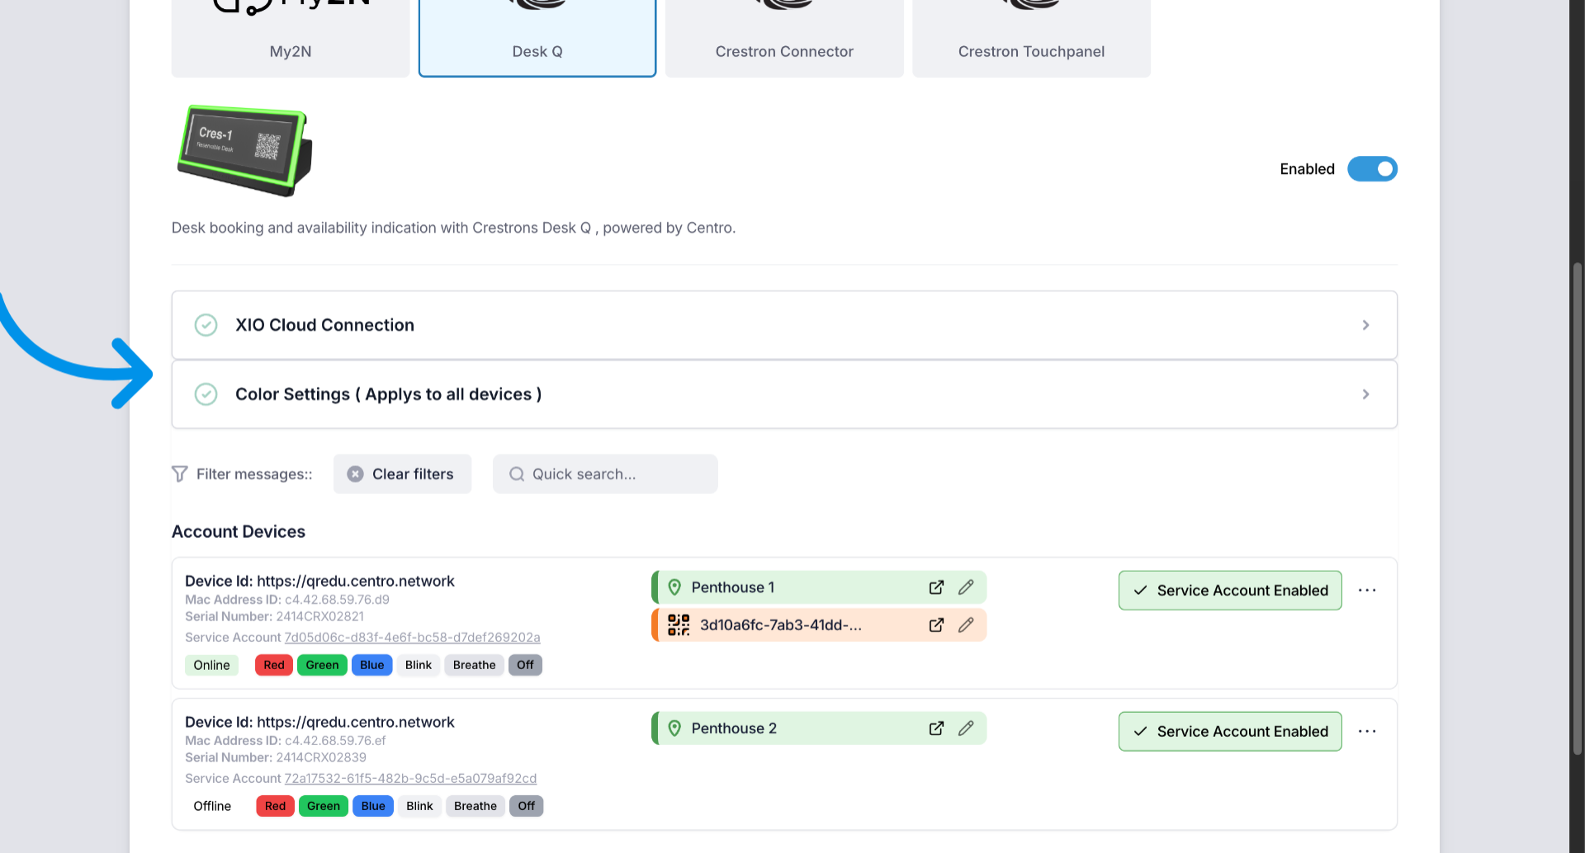Click the QR code icon on device 3d10a6fc

pos(678,624)
